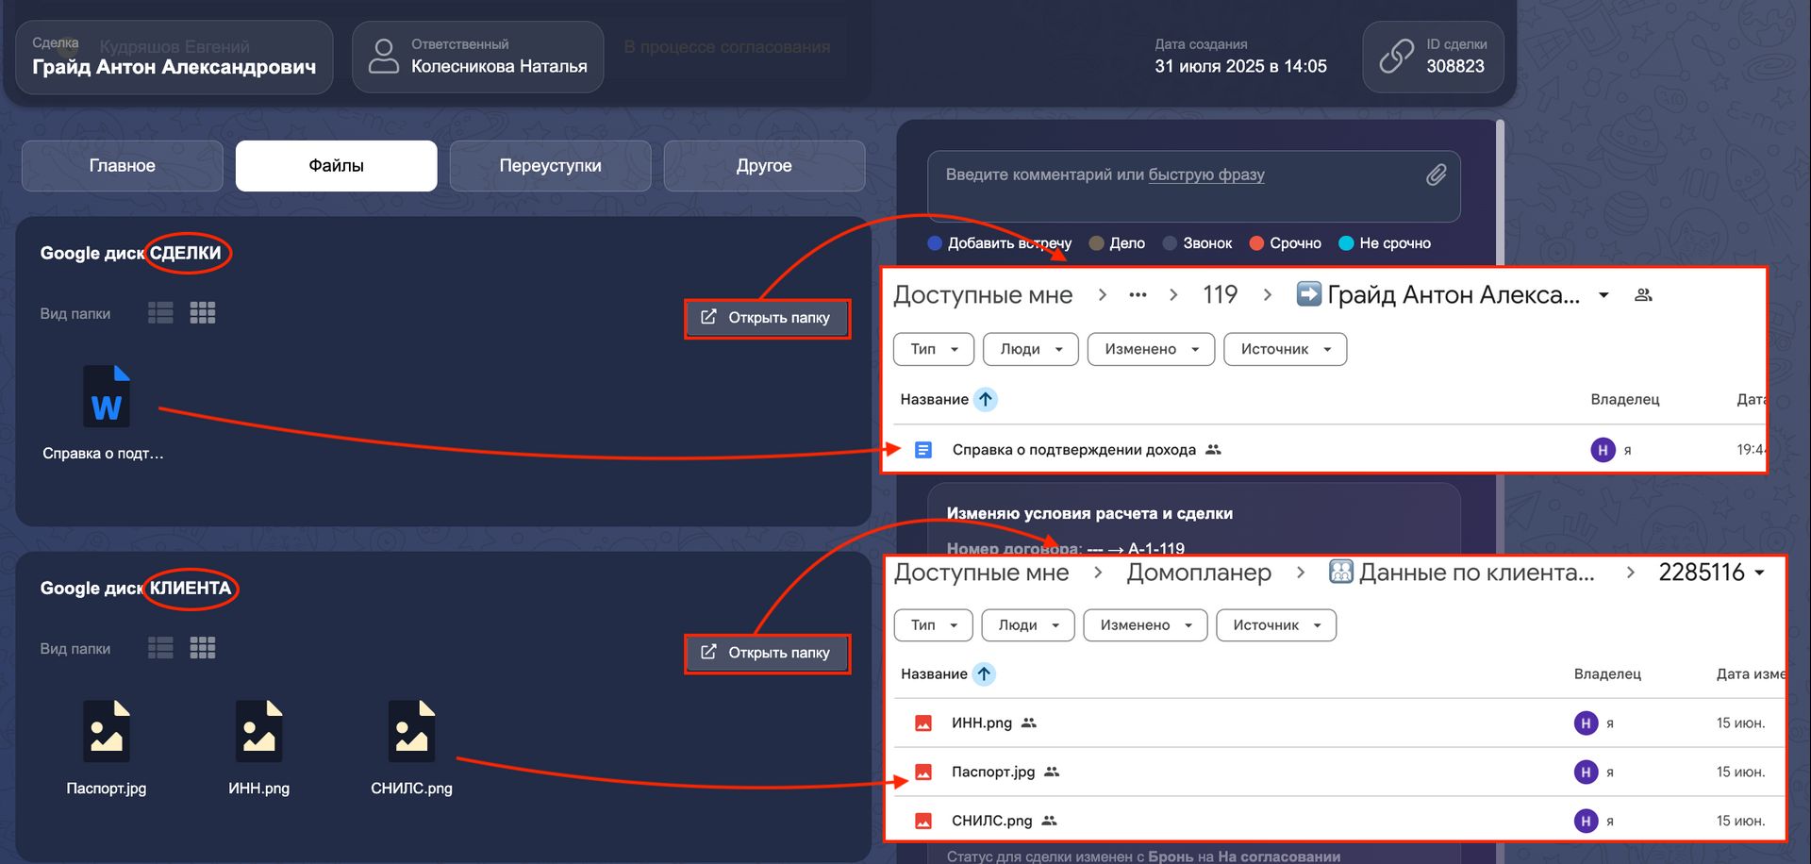Switch Google диск СДЕЛКИ to list view
1811x864 pixels.
(160, 313)
